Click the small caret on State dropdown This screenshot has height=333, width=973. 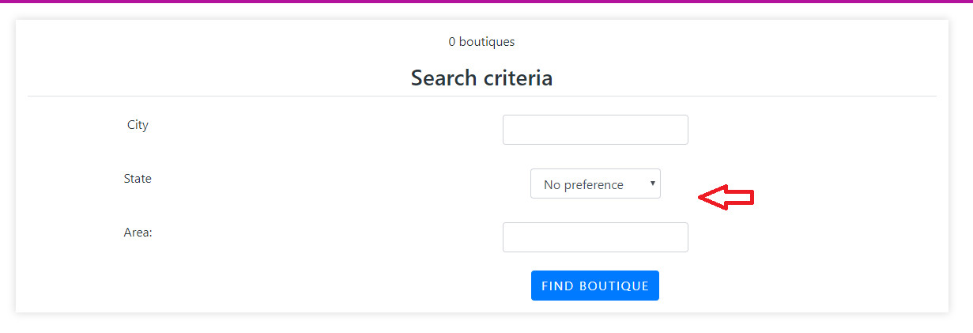point(652,184)
